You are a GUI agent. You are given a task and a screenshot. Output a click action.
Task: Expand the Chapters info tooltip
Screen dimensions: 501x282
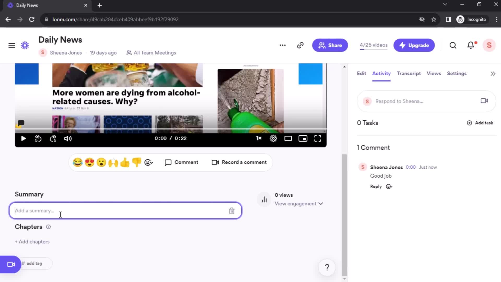48,227
